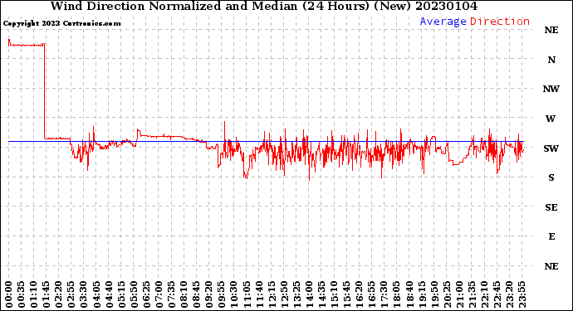Viewport: 573px width, 311px height.
Task: Select the blue Average legend label
Action: tap(443, 22)
